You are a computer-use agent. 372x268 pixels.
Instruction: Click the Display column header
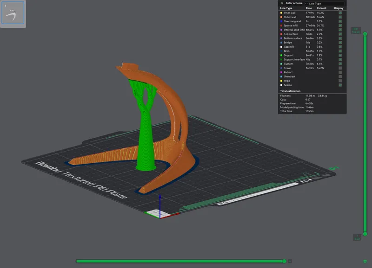[x=339, y=8]
